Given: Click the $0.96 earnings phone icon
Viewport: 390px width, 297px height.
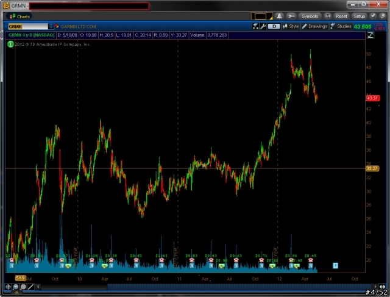Looking at the screenshot, I should (291, 260).
